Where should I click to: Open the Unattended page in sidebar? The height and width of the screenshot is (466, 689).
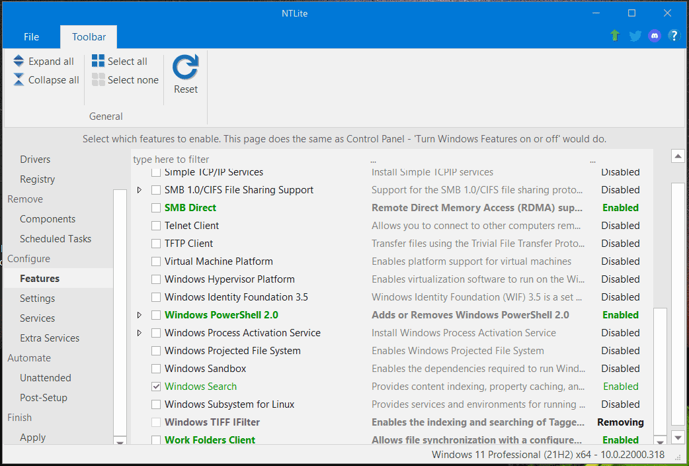(45, 378)
